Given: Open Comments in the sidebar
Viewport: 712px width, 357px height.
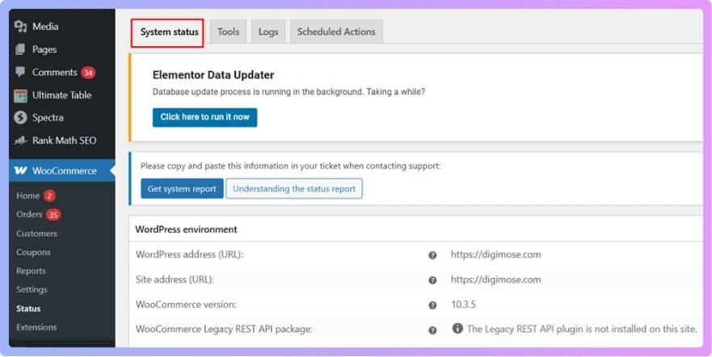Looking at the screenshot, I should click(x=54, y=72).
